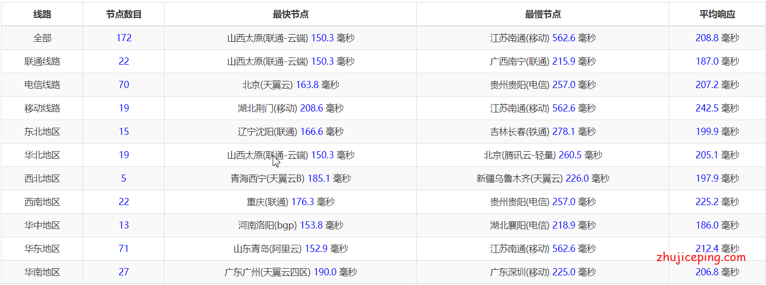Click the 最慢节点 column header
The width and height of the screenshot is (766, 285).
543,14
